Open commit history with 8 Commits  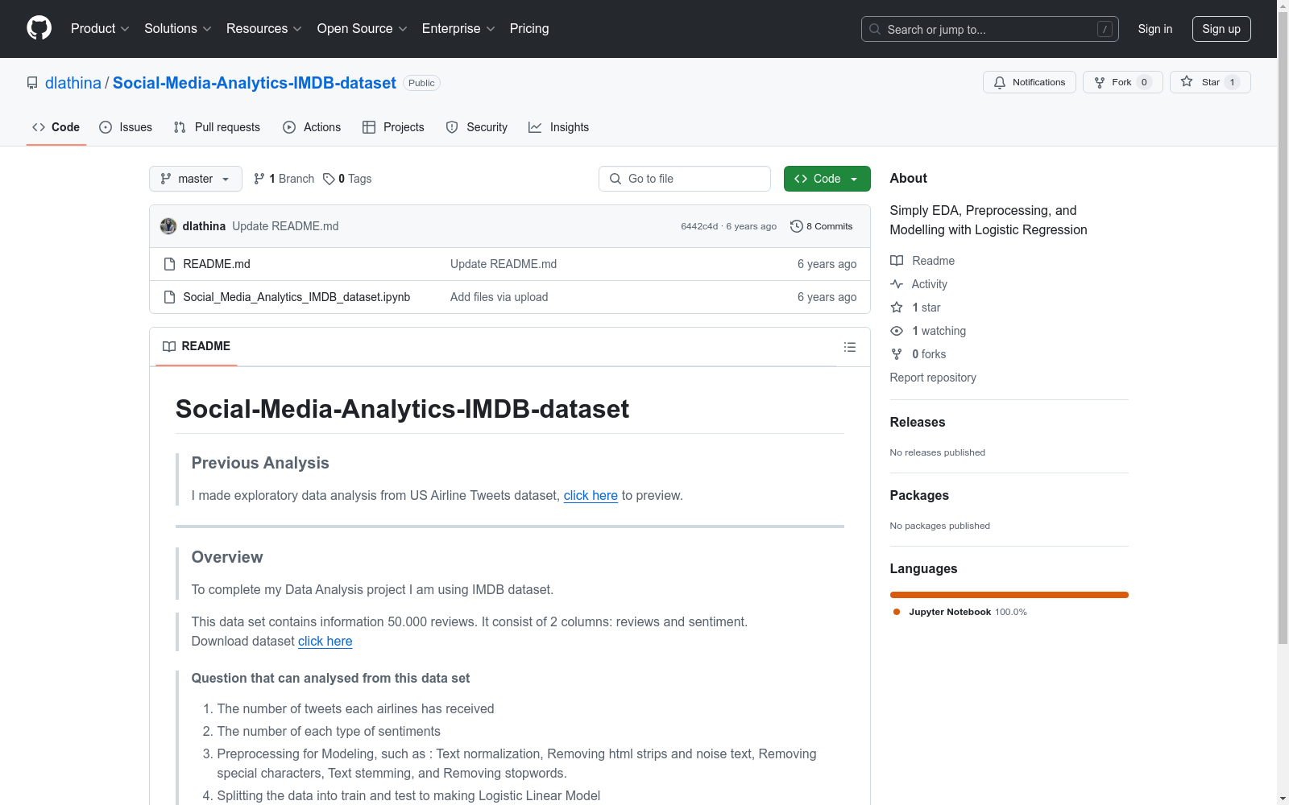(x=821, y=226)
